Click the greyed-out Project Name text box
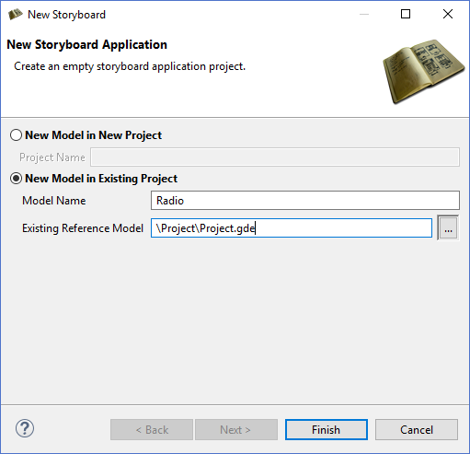 pos(275,157)
